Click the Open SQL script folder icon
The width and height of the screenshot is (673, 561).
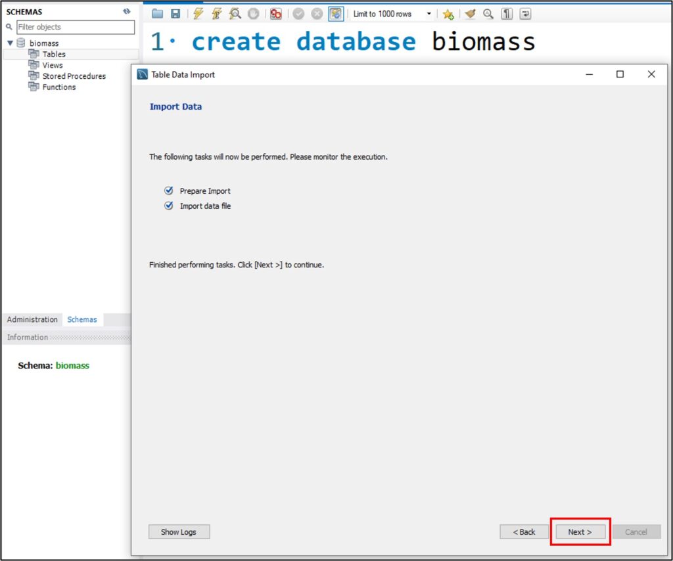tap(157, 14)
